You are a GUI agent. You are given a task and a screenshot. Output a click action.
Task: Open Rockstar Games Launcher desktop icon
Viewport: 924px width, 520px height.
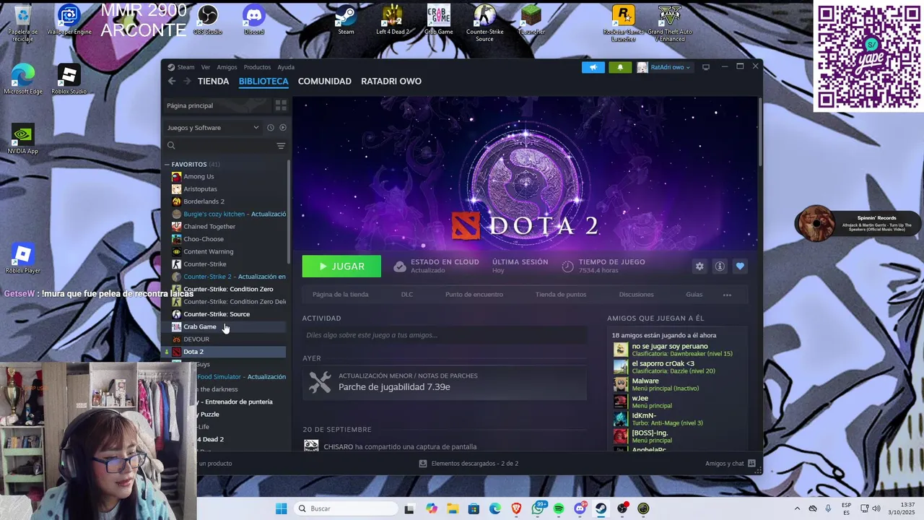(x=623, y=23)
